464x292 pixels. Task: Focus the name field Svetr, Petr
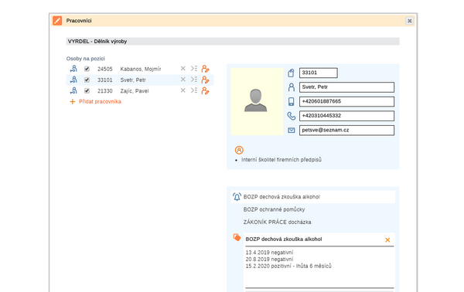pyautogui.click(x=346, y=87)
